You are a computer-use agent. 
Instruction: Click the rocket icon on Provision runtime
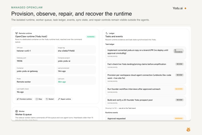pos(18,99)
